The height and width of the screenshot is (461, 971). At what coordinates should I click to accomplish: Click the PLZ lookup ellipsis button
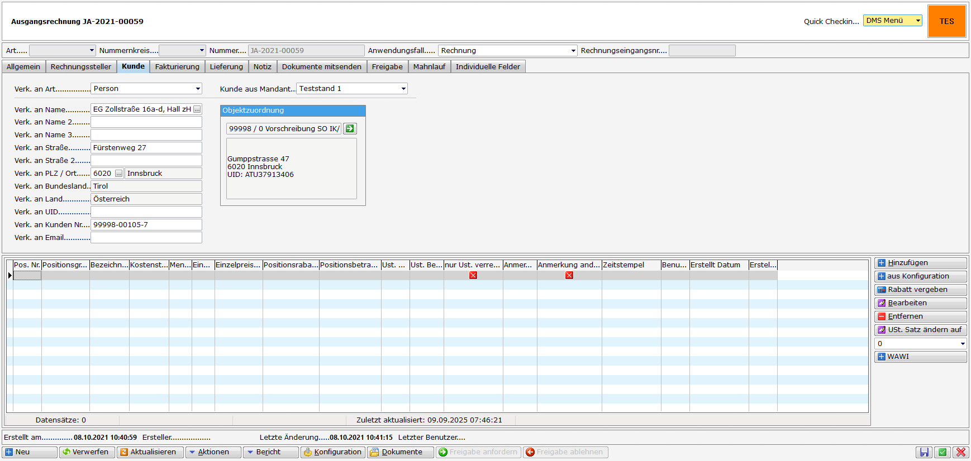[x=118, y=174]
